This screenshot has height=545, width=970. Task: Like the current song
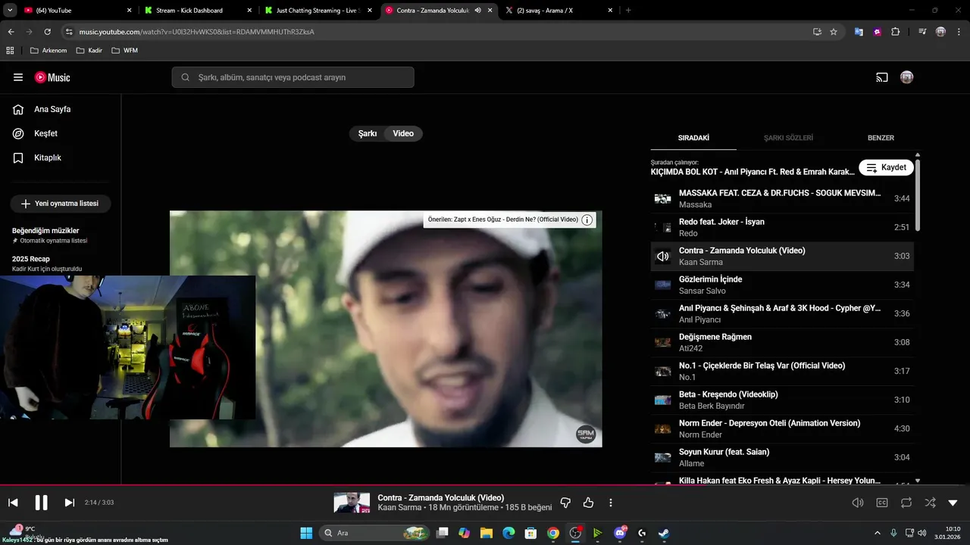click(x=588, y=503)
